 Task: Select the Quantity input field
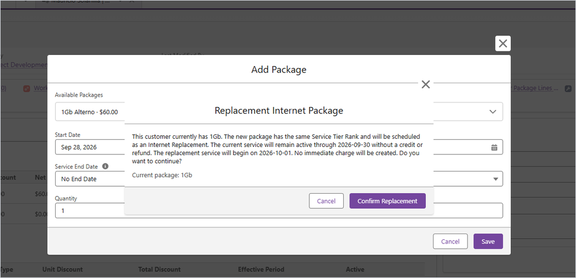[x=279, y=211]
